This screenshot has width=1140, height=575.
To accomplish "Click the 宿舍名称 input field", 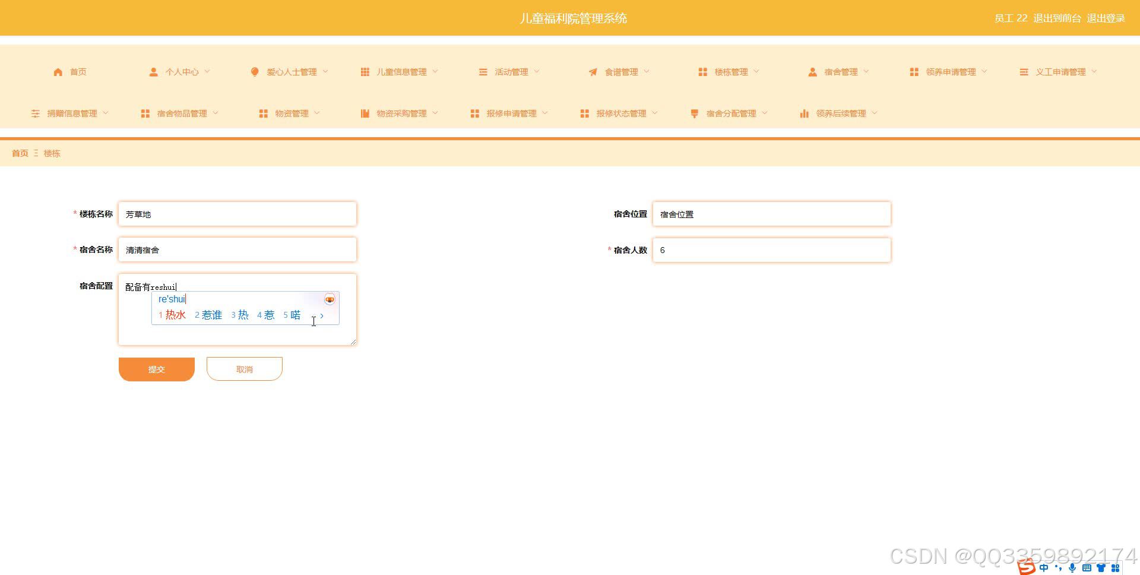I will pos(237,249).
